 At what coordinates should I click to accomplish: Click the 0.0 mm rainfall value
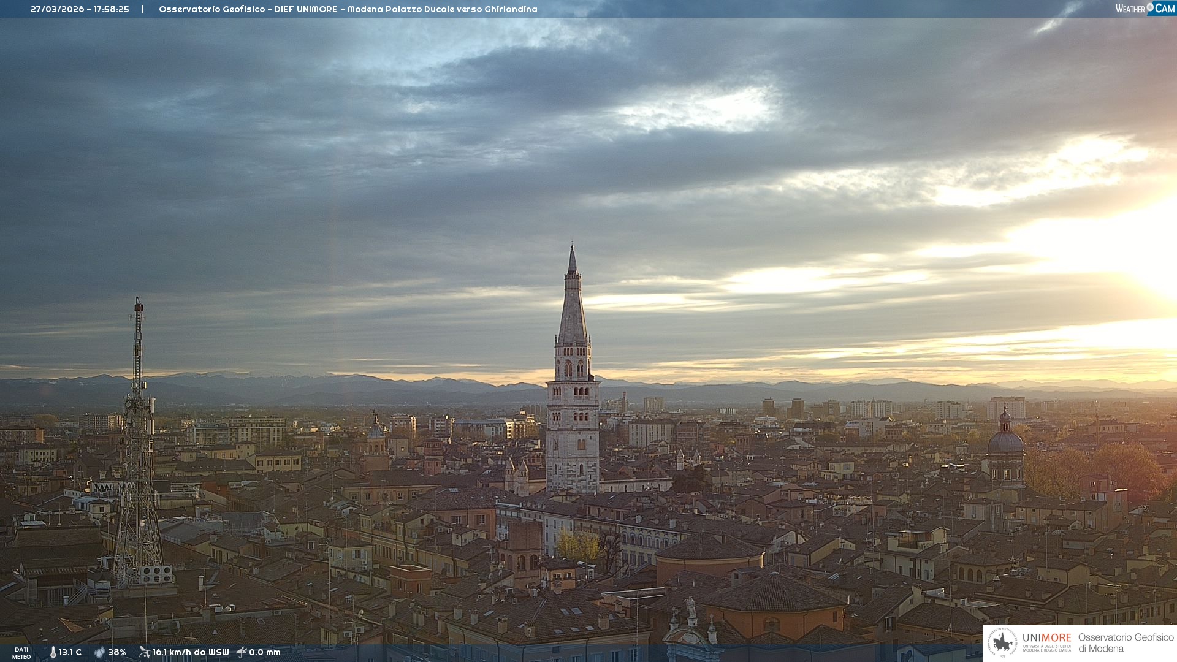pyautogui.click(x=265, y=653)
